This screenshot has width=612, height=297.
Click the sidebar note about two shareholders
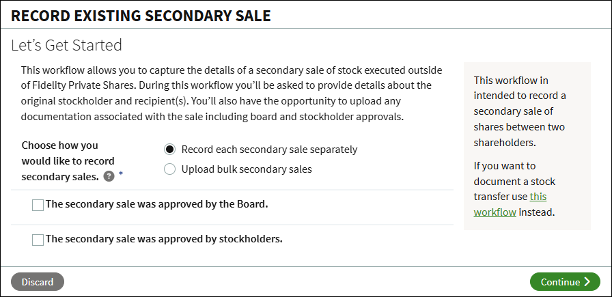coord(520,111)
